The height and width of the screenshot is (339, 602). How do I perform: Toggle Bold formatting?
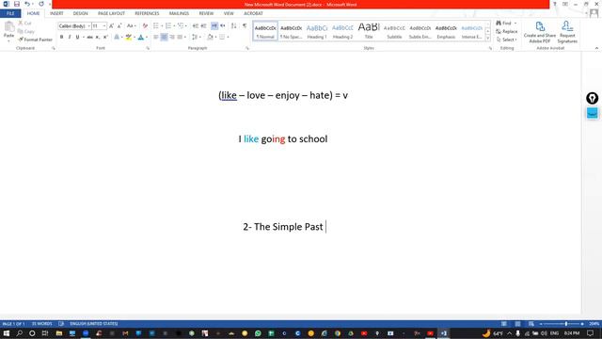pos(61,37)
